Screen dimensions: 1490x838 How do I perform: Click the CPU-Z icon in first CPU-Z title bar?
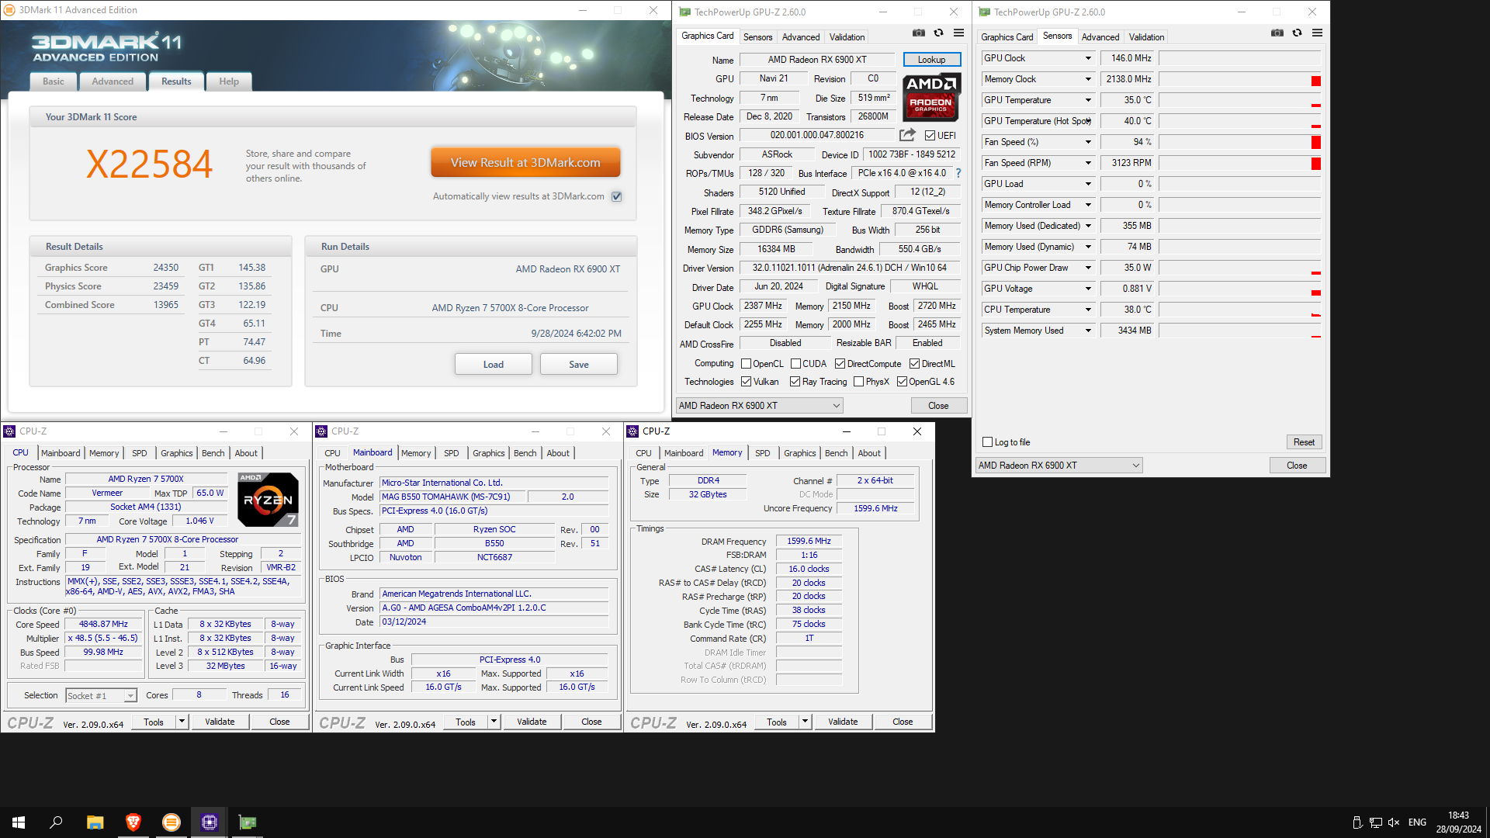tap(10, 431)
